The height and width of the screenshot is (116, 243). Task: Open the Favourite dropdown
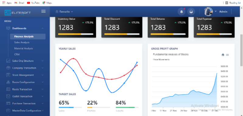(x=64, y=12)
